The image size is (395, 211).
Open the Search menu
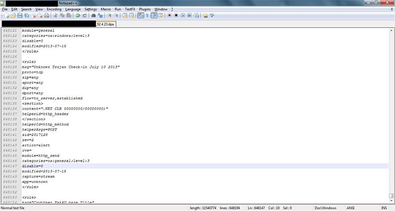[x=27, y=9]
